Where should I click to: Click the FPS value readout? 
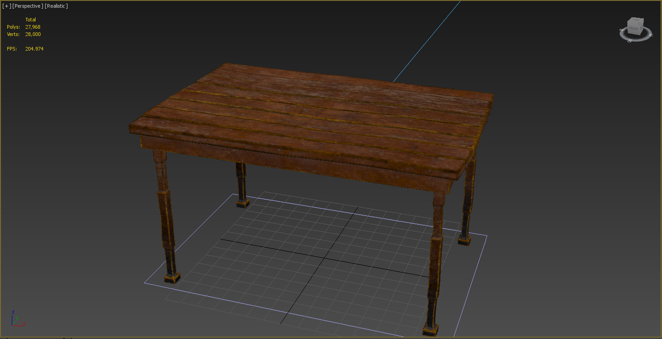point(34,49)
